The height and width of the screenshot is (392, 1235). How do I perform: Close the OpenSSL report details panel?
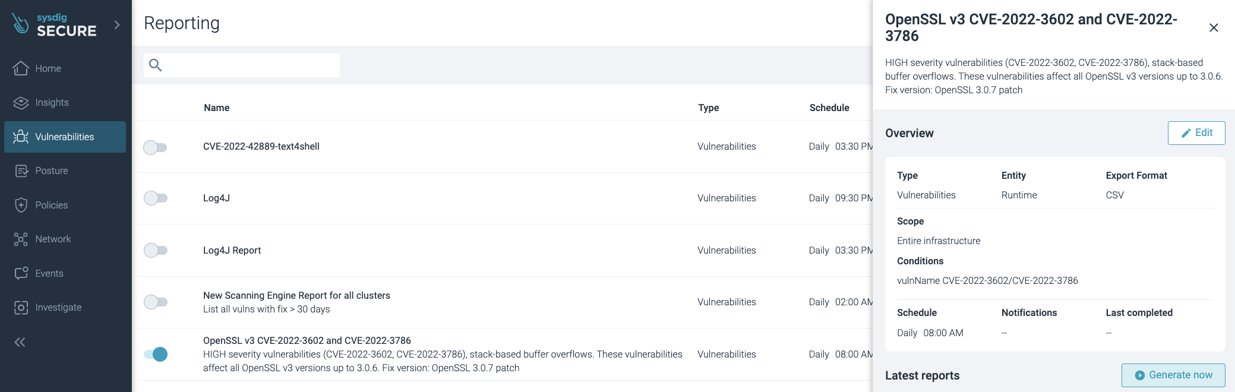(x=1214, y=28)
